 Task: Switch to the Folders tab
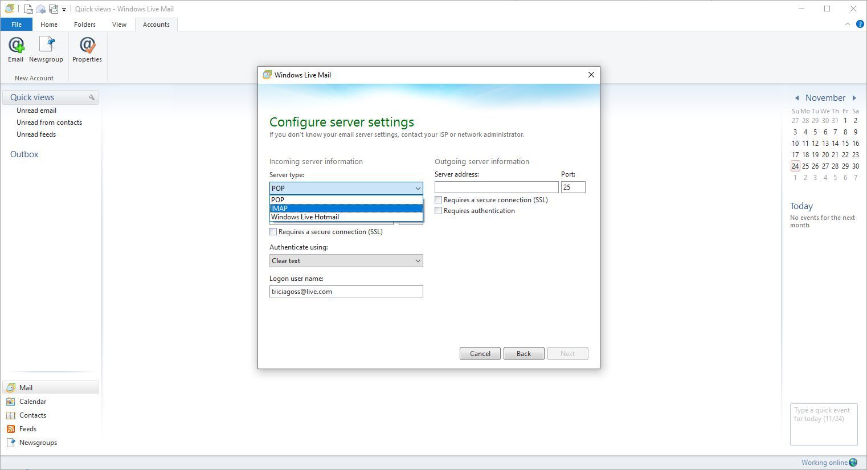(x=85, y=24)
